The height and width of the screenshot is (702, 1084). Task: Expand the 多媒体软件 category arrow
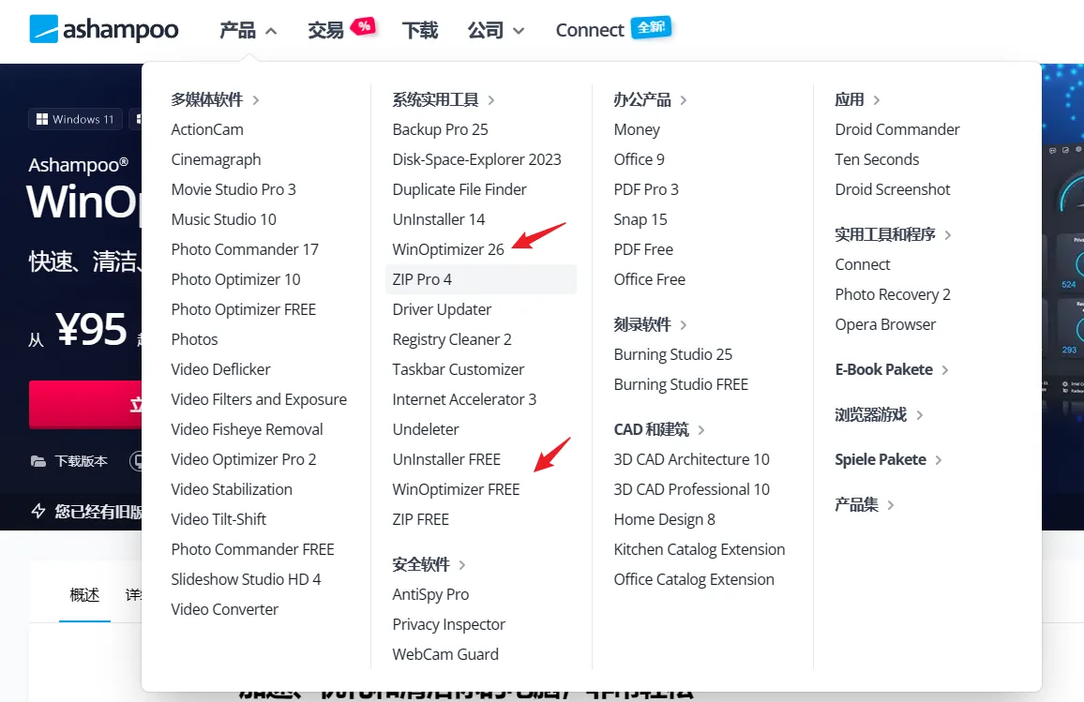256,99
